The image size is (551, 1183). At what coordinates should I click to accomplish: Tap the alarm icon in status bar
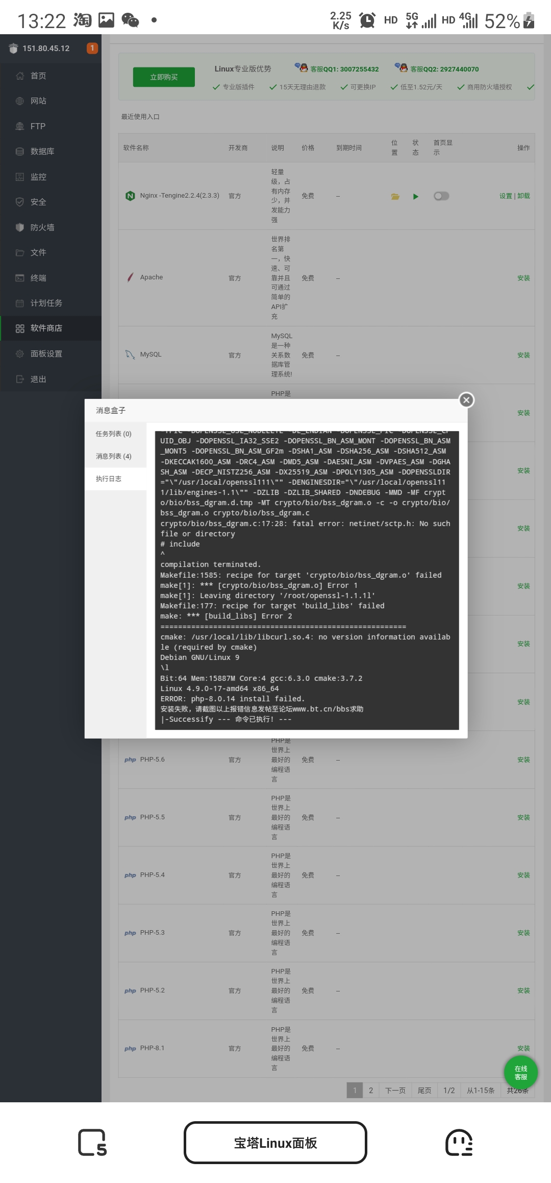(x=367, y=20)
